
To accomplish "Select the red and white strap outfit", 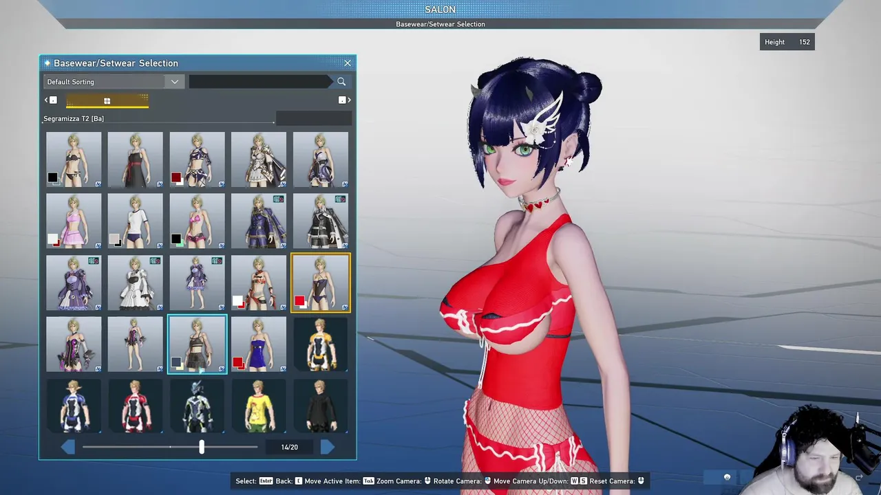I will click(x=259, y=283).
